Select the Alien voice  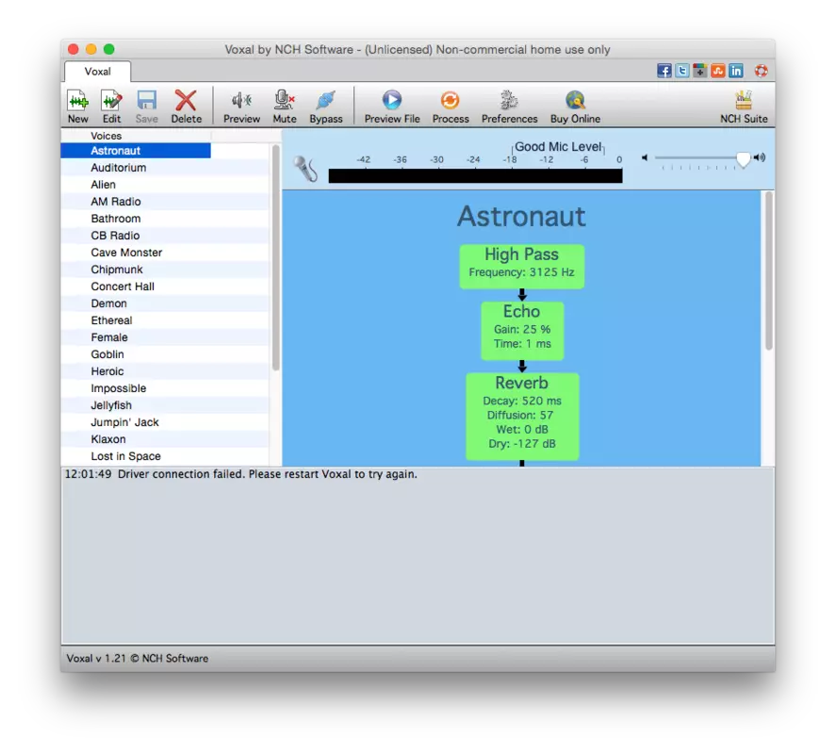pos(165,185)
